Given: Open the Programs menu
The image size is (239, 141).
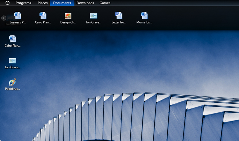Looking at the screenshot, I should click(23, 3).
